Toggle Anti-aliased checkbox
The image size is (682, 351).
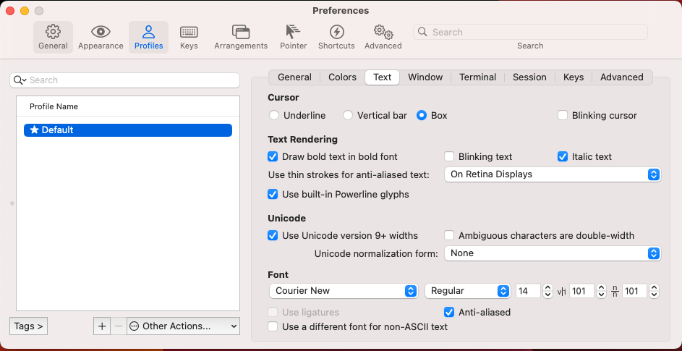pos(449,312)
